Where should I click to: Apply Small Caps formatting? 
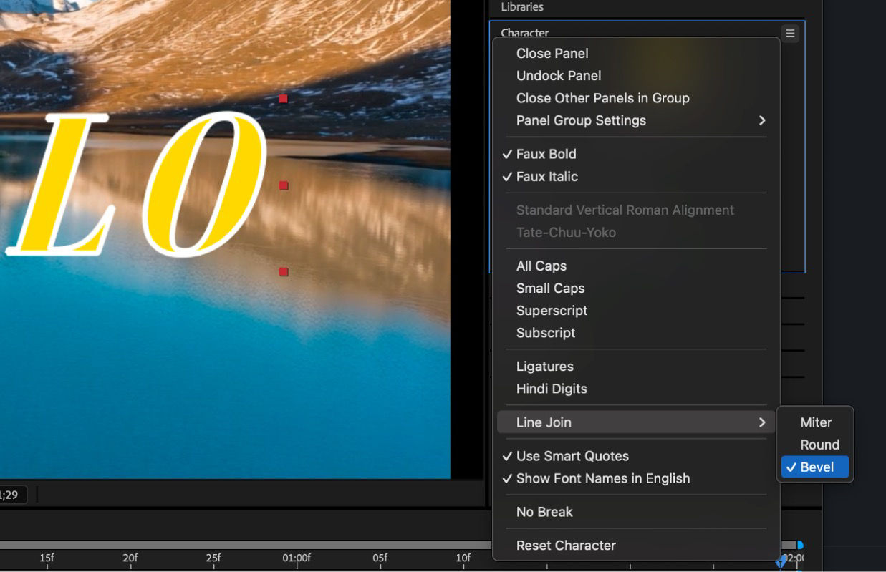click(x=550, y=289)
